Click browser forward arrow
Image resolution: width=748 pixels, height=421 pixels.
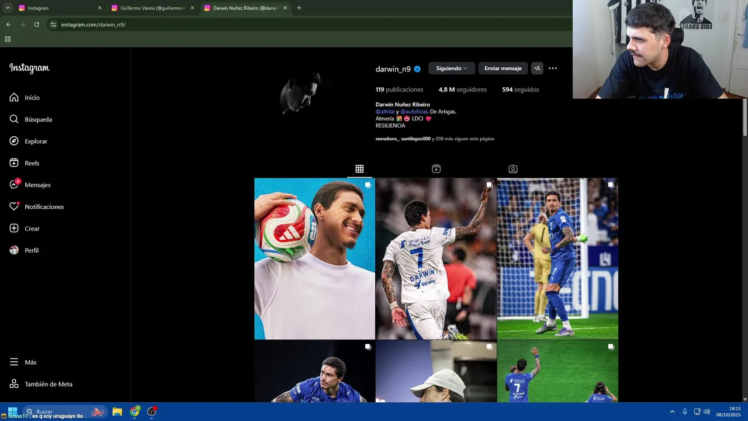click(22, 25)
